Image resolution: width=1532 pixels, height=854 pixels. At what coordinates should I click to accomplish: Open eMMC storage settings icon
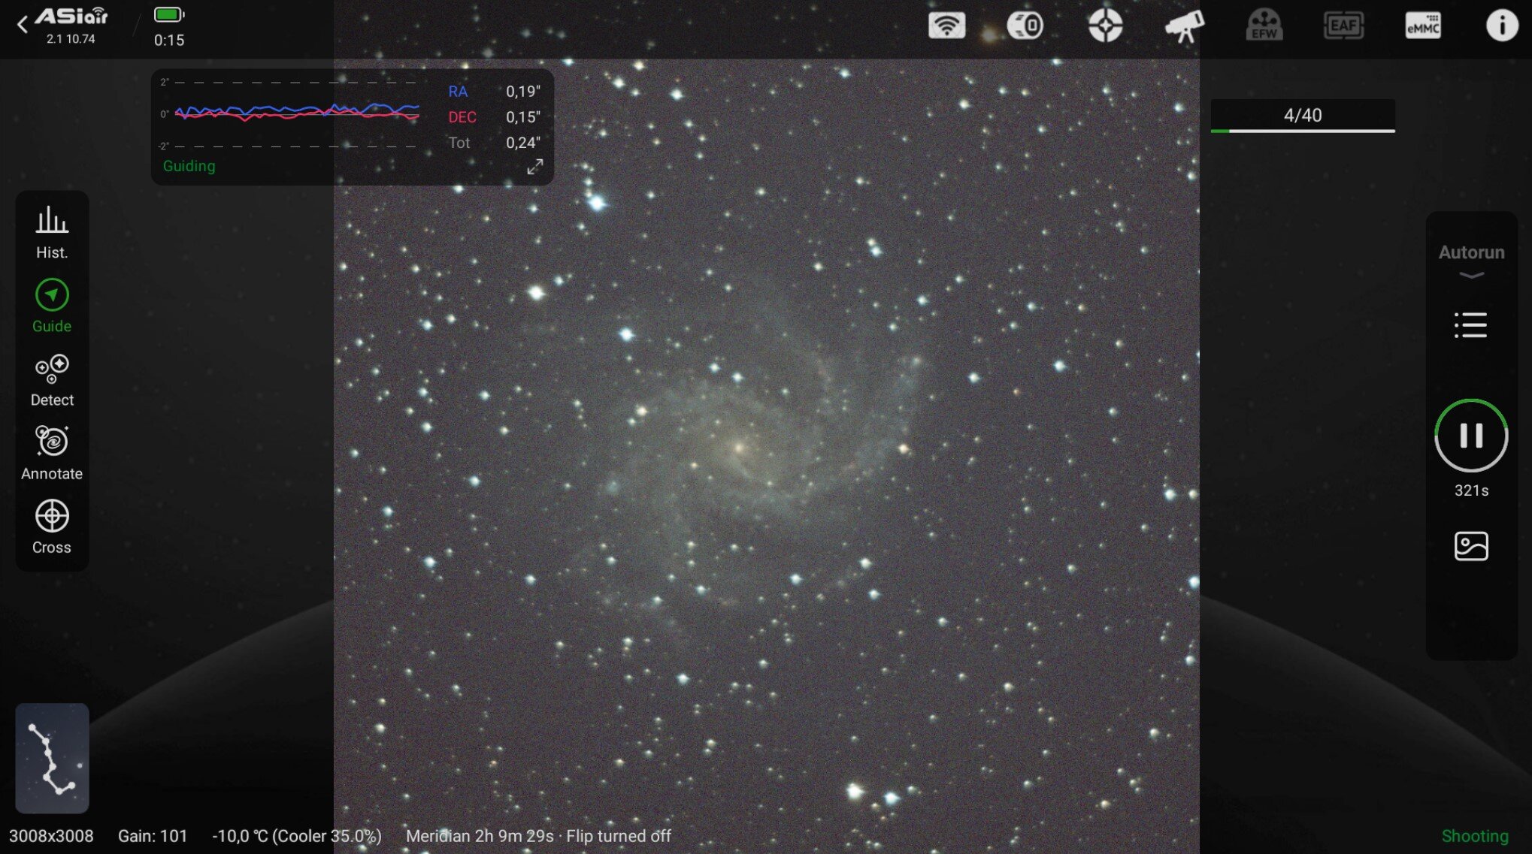[1423, 26]
